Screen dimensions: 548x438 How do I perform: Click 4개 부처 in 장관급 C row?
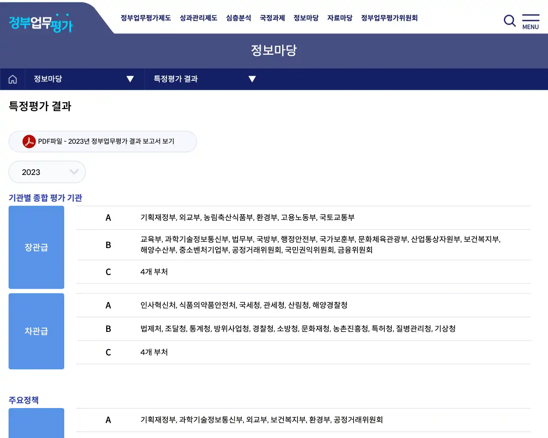click(x=154, y=272)
